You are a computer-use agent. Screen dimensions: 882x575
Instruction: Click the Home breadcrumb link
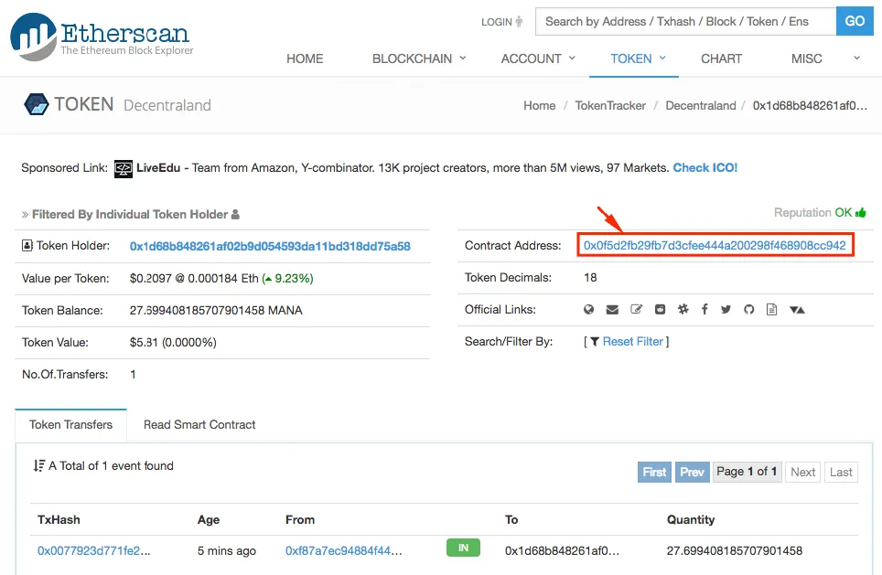pos(540,106)
